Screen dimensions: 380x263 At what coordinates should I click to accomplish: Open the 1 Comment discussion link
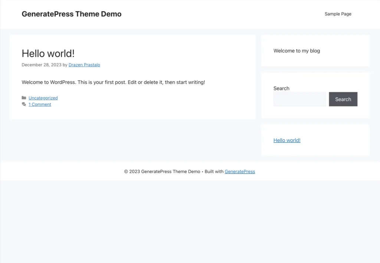click(40, 104)
